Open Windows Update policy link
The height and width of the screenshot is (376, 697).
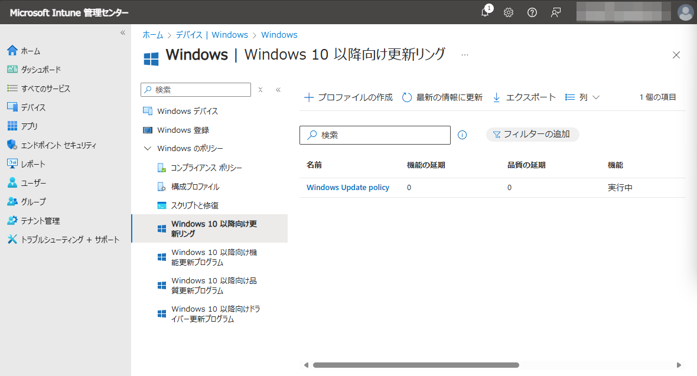[x=347, y=188]
